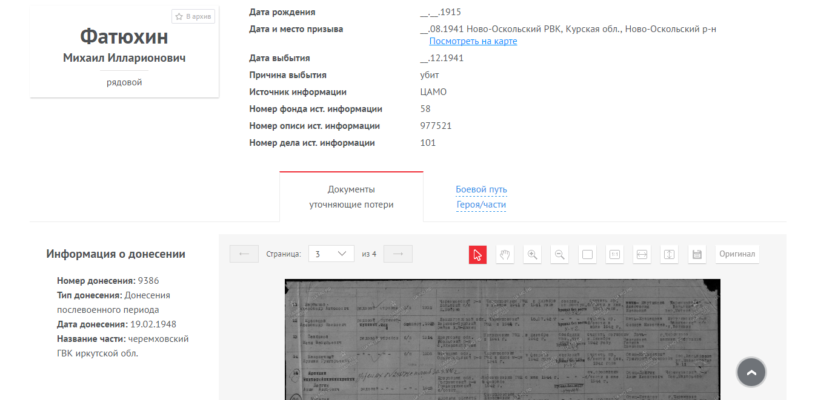This screenshot has height=400, width=815.
Task: Click the Оригинал button
Action: pos(737,254)
